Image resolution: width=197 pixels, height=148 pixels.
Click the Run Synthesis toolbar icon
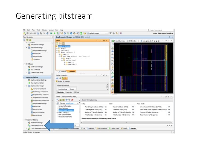(x=51, y=33)
